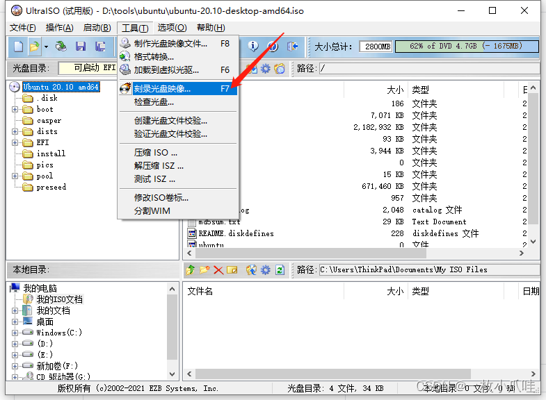Choose 检查光盘... menu entry
This screenshot has height=400, width=546.
(178, 102)
